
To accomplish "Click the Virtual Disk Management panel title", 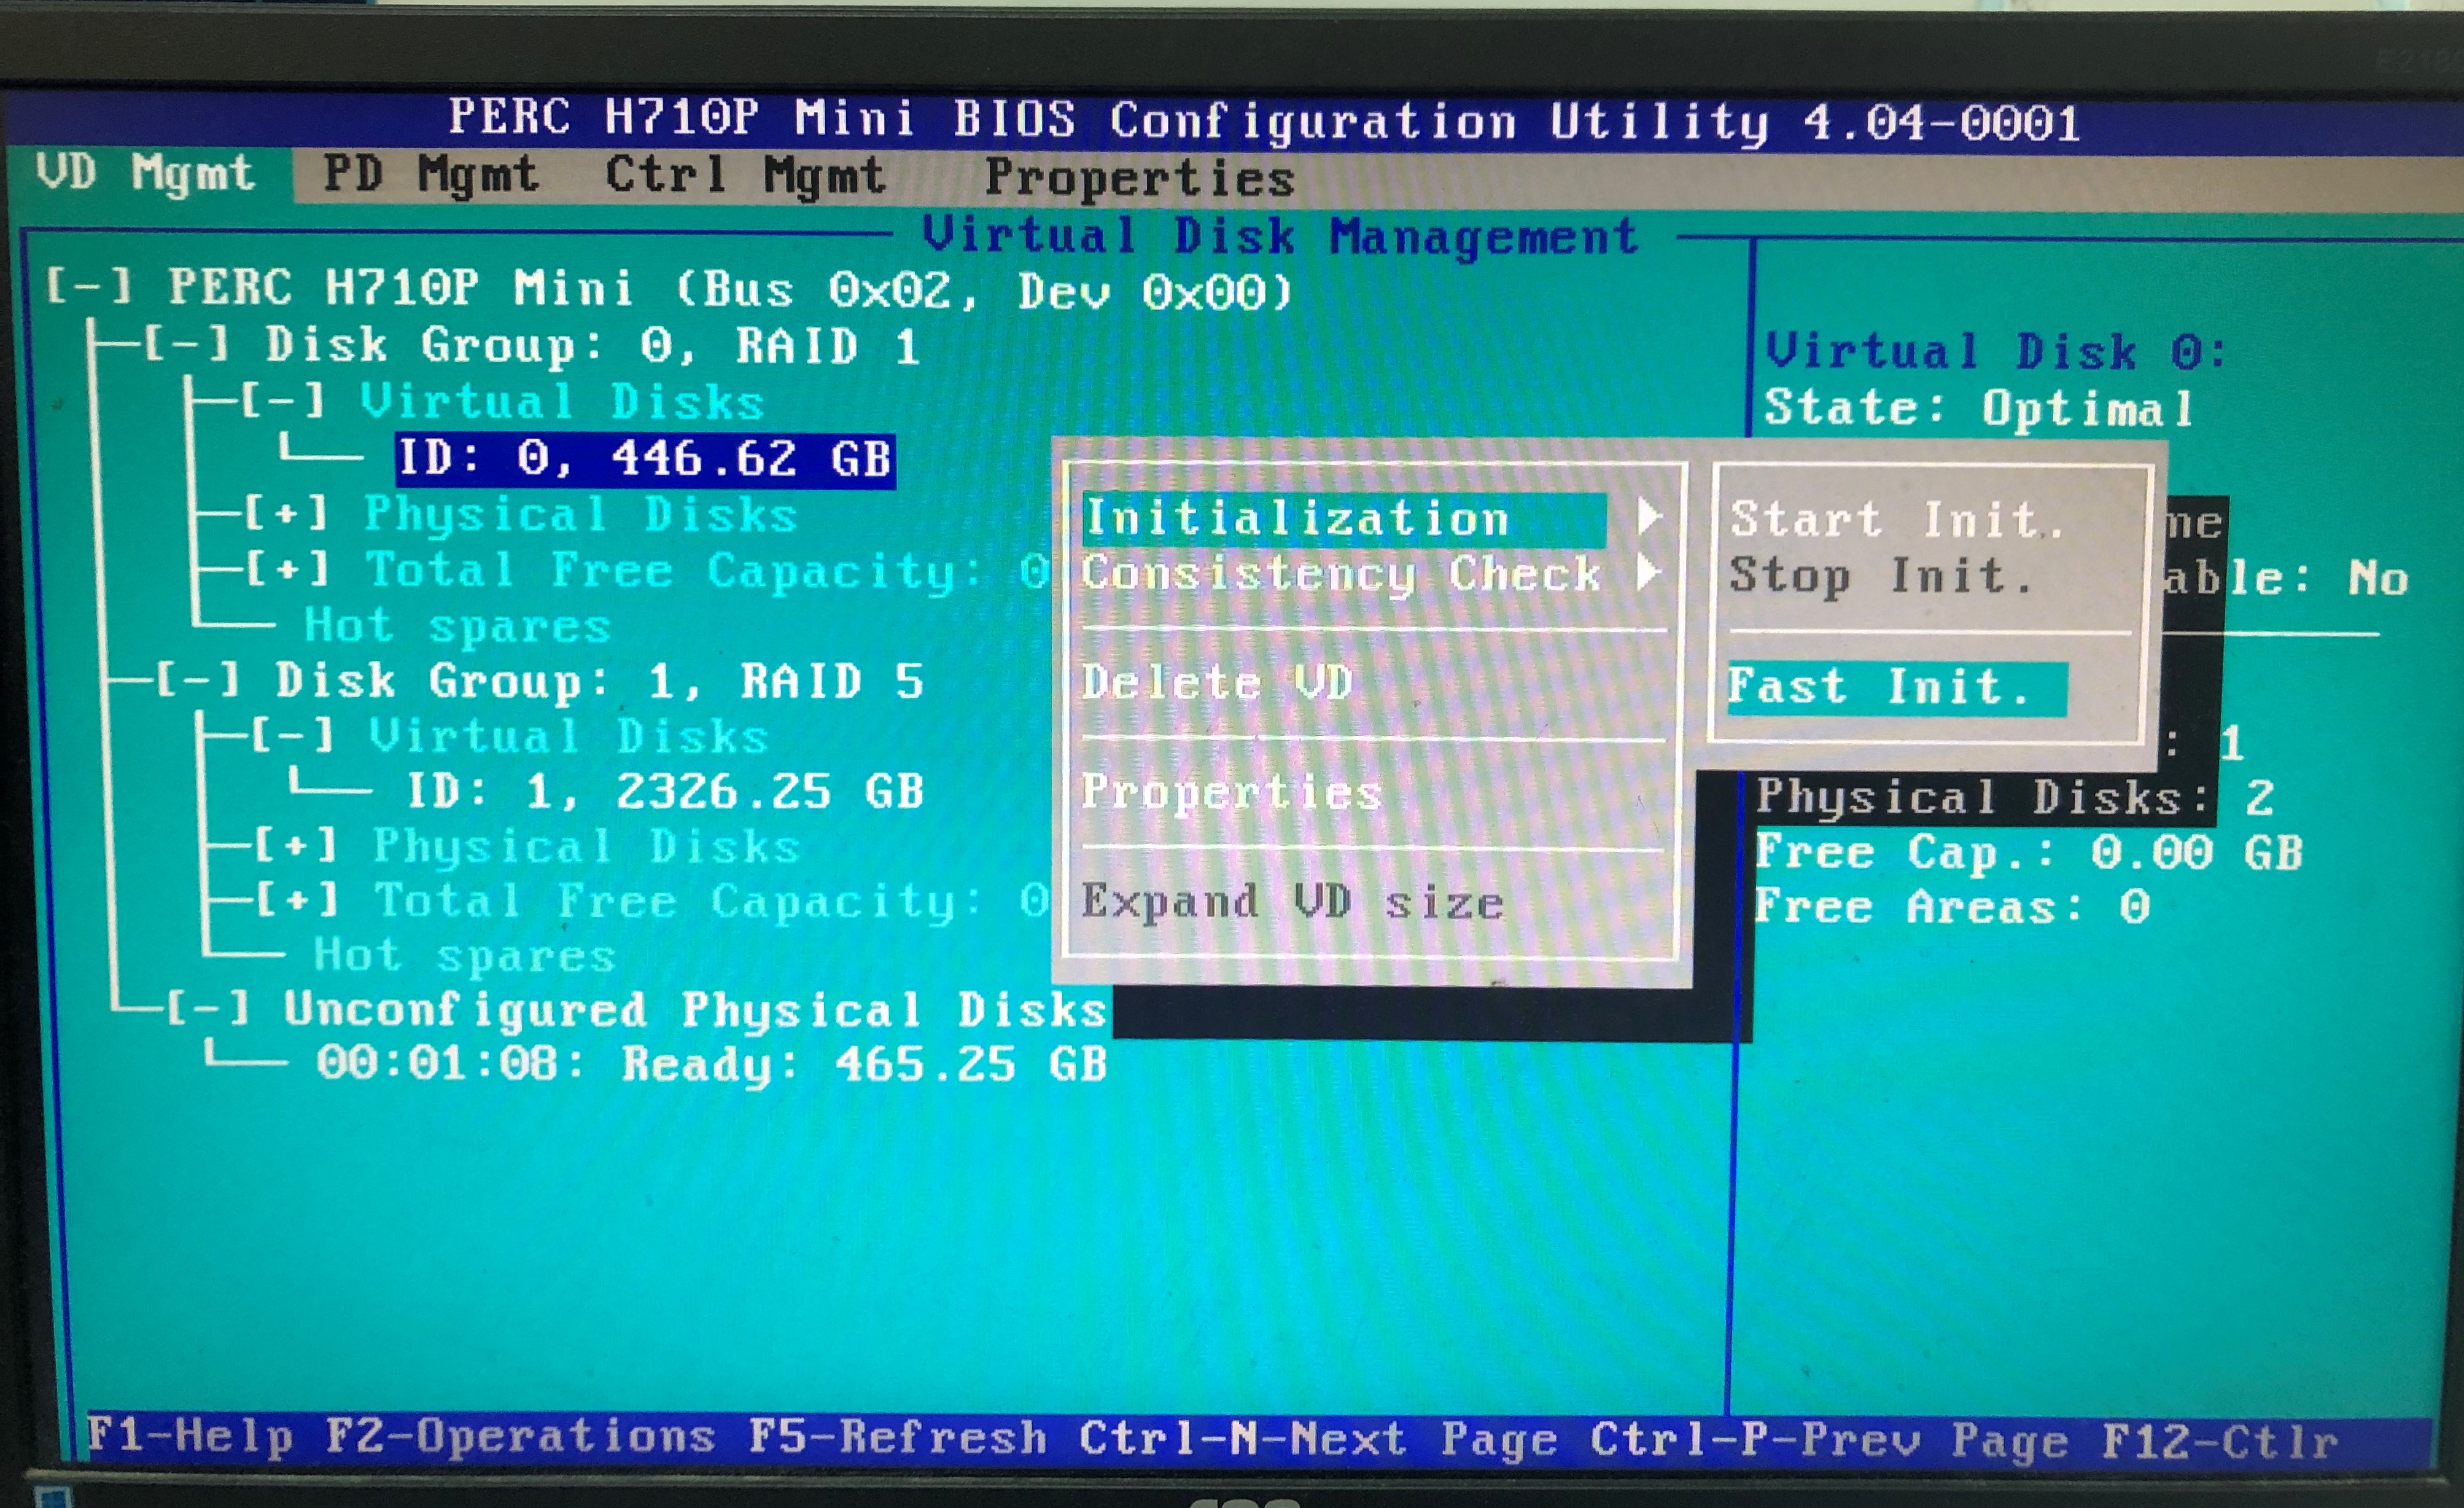I will point(1280,237).
